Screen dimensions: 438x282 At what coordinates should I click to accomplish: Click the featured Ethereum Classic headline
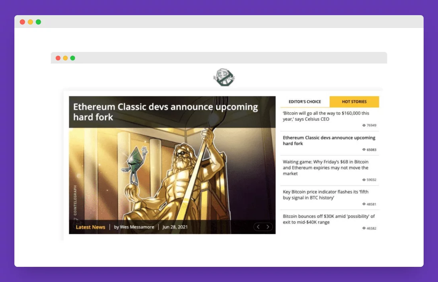[x=165, y=112]
